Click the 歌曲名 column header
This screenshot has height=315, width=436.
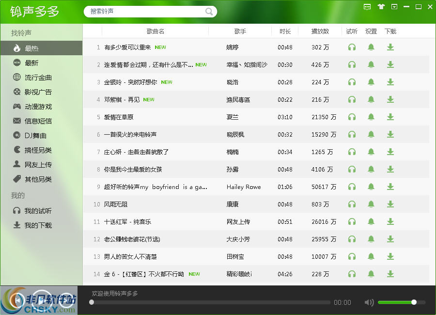click(155, 31)
